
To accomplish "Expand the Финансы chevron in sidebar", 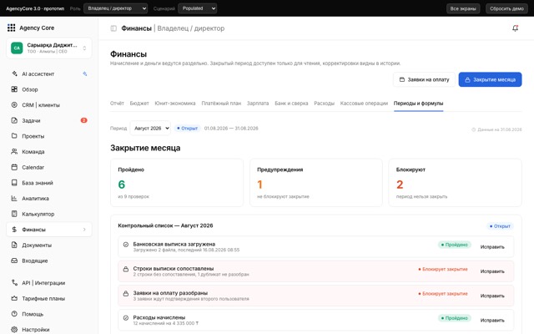I will coord(84,230).
